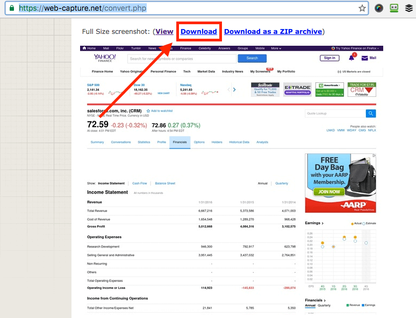The width and height of the screenshot is (416, 318).
Task: Click the green padlock security icon
Action: (12, 8)
